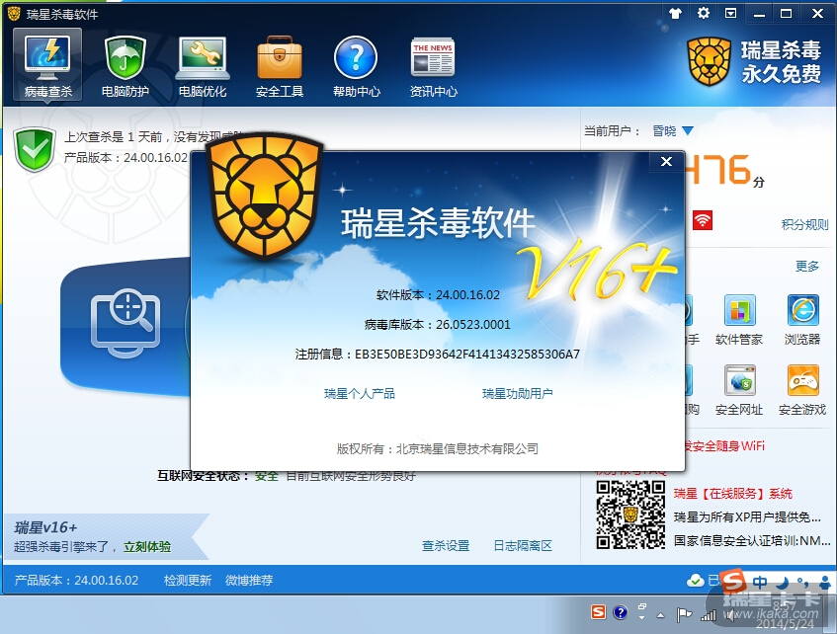Open Action Center flag icon

684,615
